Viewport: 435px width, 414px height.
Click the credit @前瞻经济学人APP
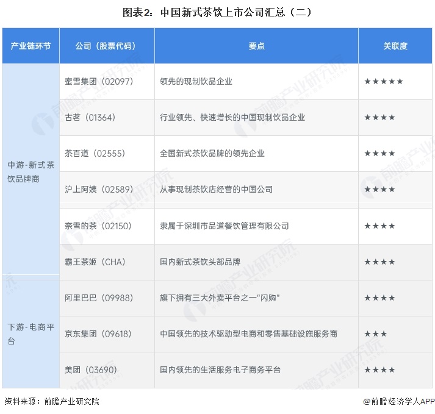tap(398, 401)
